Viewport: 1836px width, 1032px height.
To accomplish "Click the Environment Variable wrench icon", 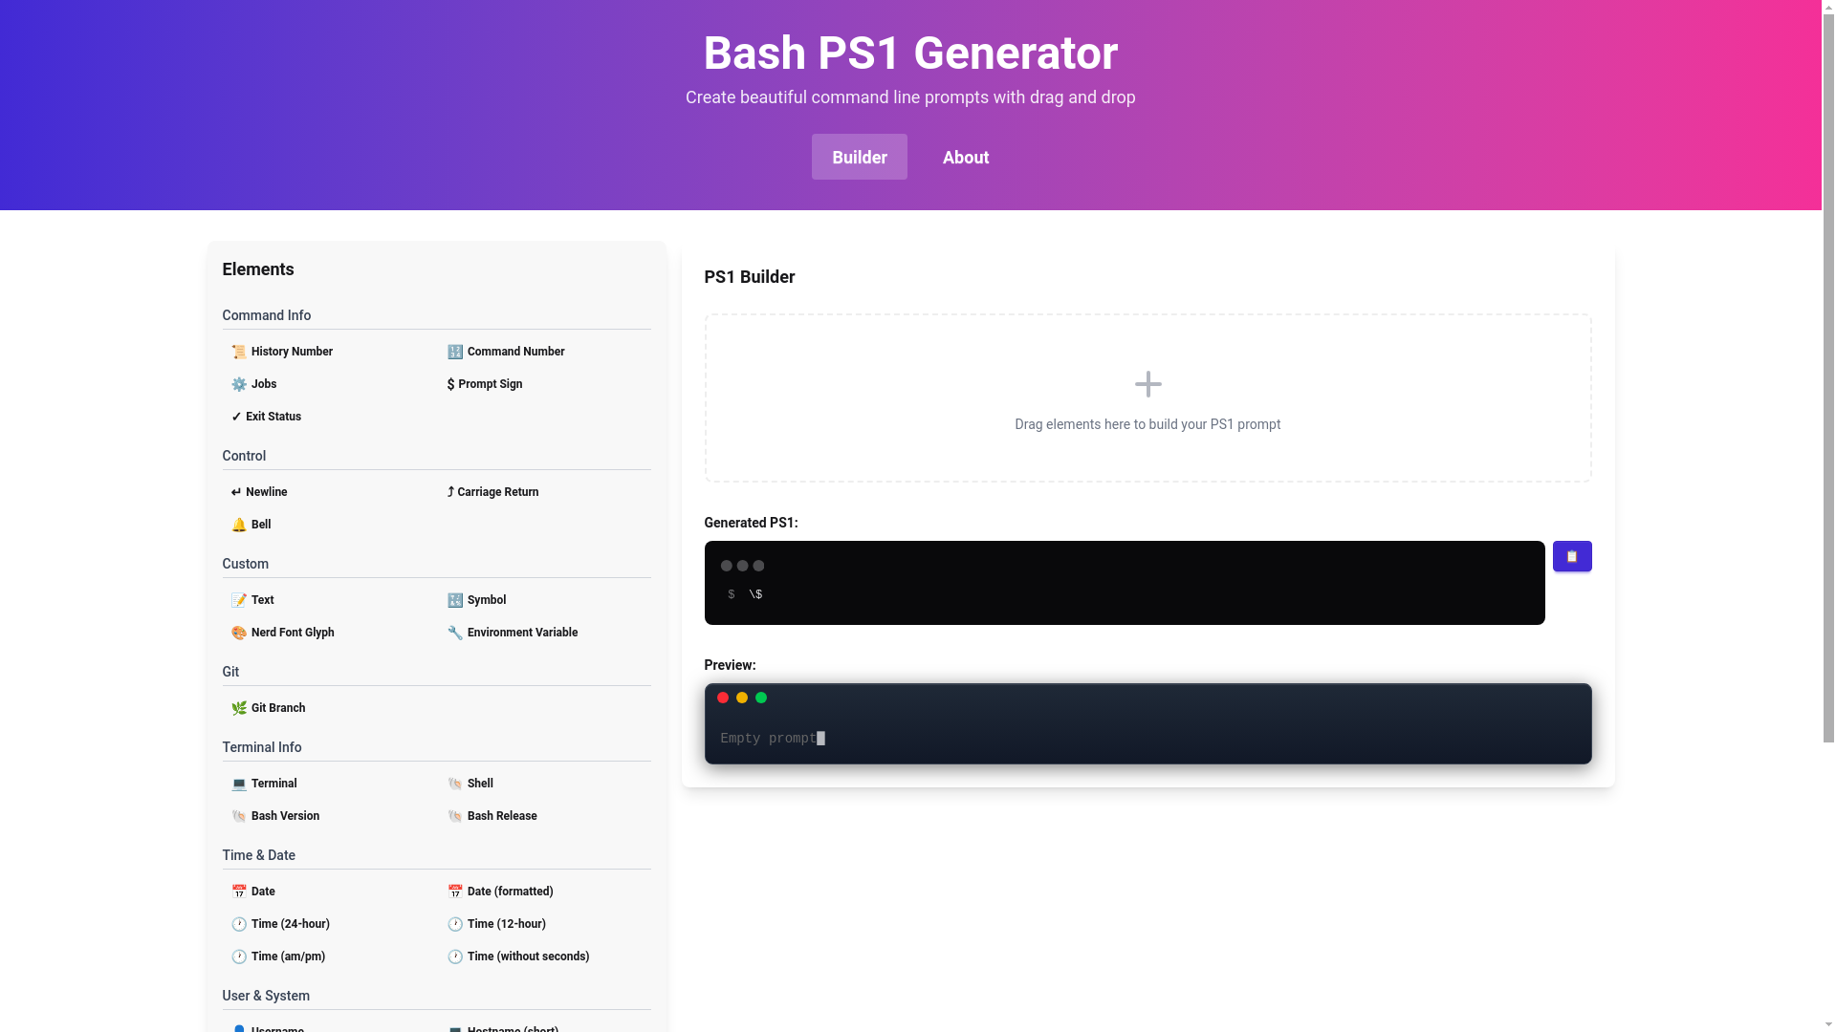I will 455,633.
